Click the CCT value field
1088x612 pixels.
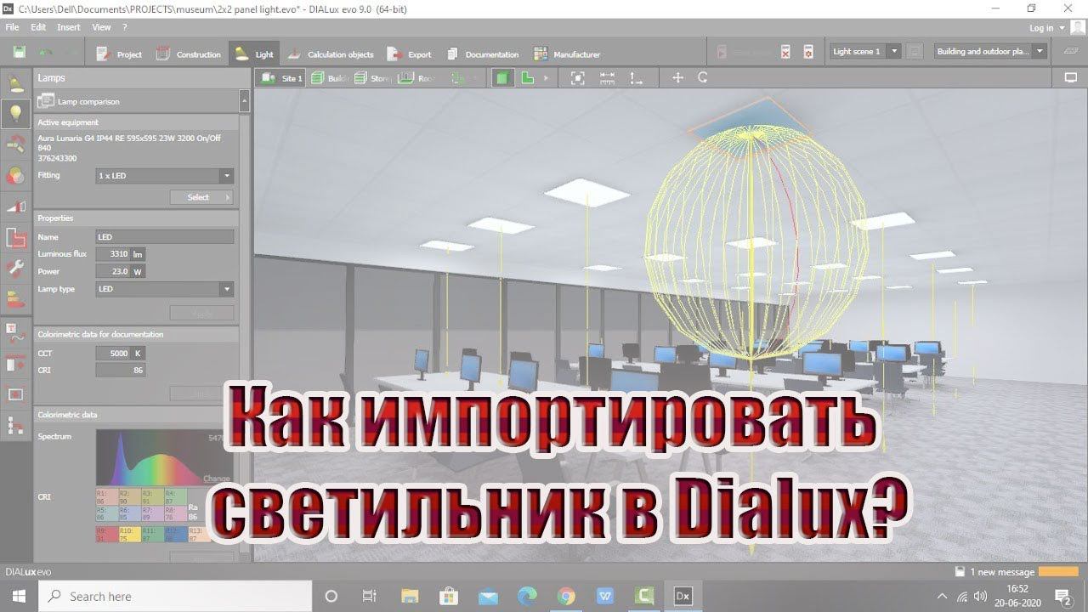[x=113, y=353]
